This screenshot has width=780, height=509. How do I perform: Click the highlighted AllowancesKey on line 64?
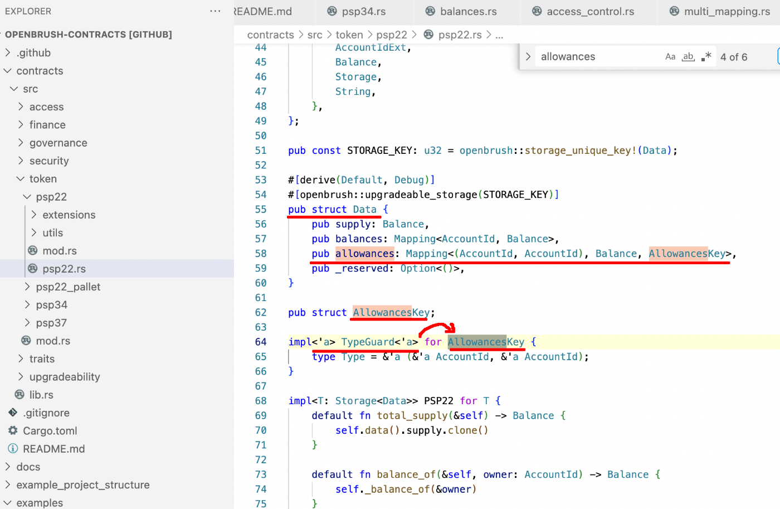[x=486, y=342]
